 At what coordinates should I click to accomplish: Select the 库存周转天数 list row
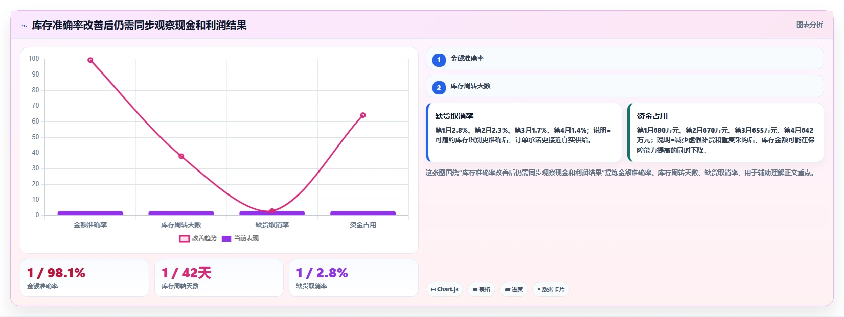[625, 86]
